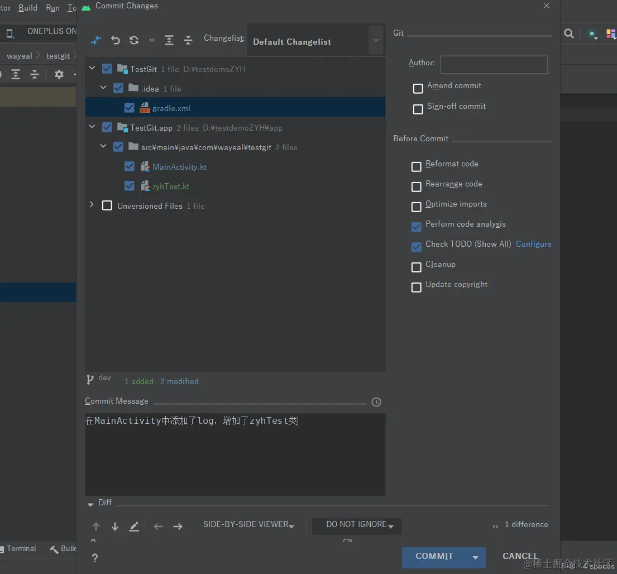Open Commit button dropdown arrow
The image size is (617, 574).
(475, 557)
